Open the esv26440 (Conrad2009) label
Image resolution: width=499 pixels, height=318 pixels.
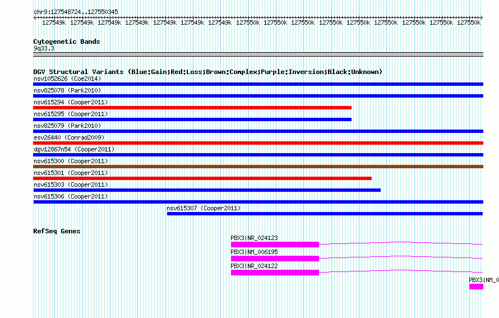[x=69, y=137]
